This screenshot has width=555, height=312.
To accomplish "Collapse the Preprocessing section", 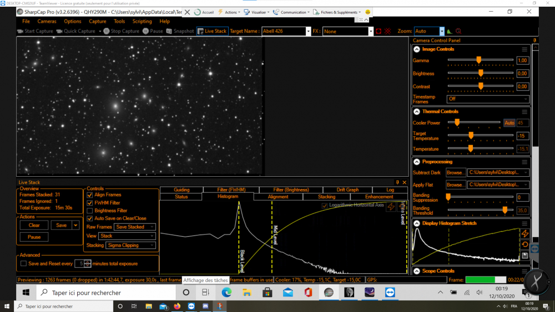I will [417, 162].
